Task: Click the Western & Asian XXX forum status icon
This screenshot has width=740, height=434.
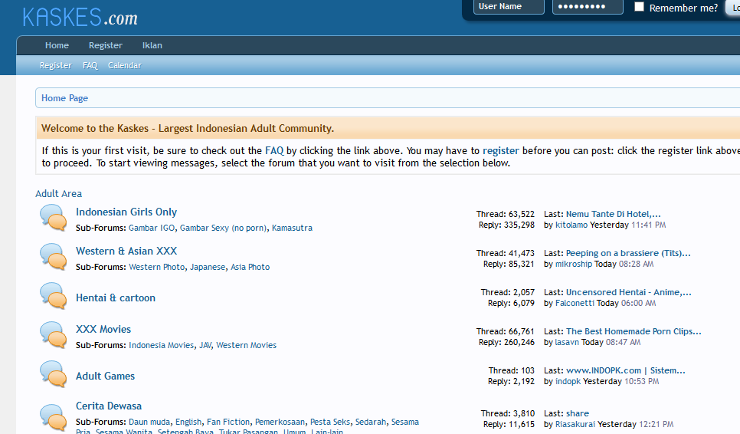Action: (x=54, y=257)
